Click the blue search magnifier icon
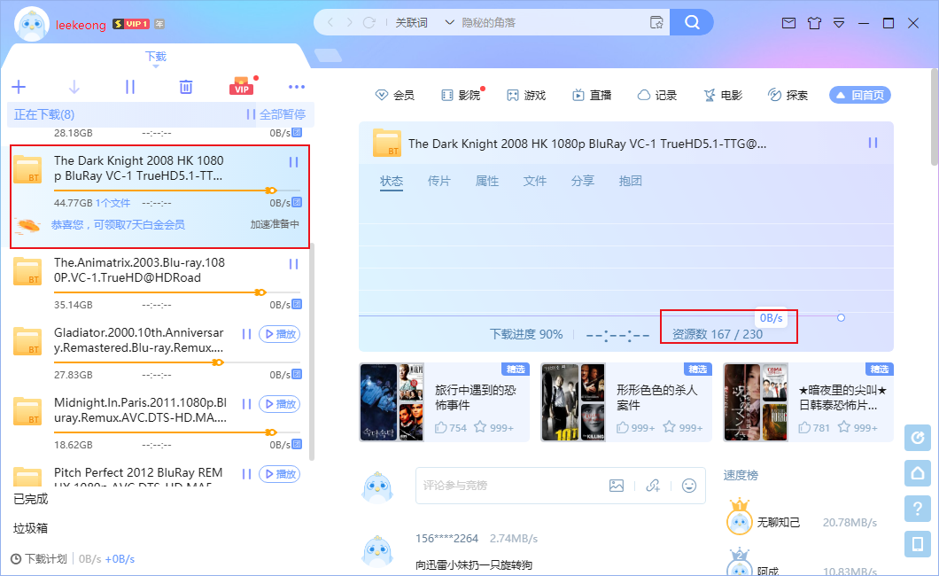Image resolution: width=939 pixels, height=576 pixels. pos(692,22)
